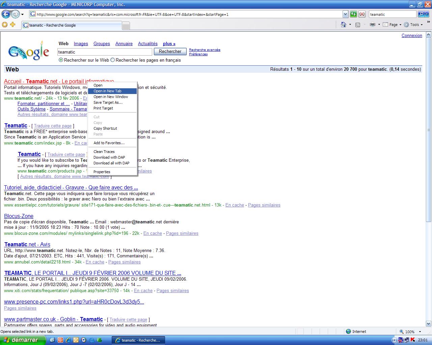This screenshot has width=432, height=345.
Task: Select Open in New Window
Action: 112,97
